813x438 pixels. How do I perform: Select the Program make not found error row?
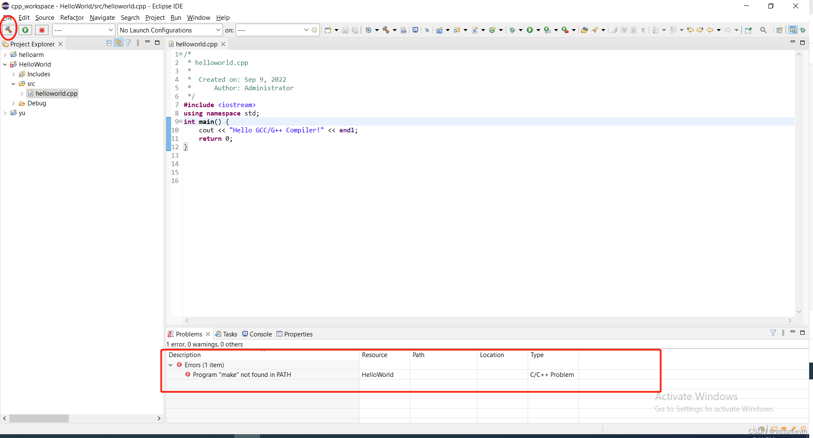point(241,374)
